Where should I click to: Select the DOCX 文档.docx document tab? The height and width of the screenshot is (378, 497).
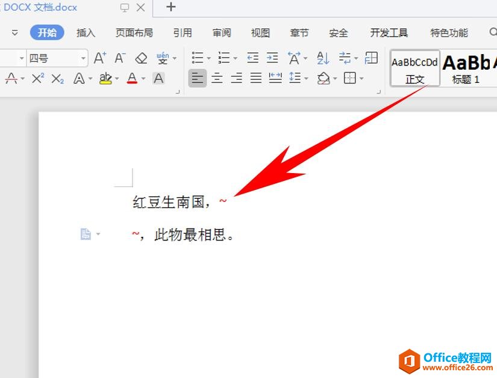click(x=40, y=7)
